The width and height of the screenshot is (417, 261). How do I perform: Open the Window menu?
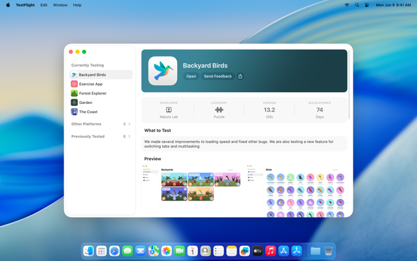(x=60, y=5)
